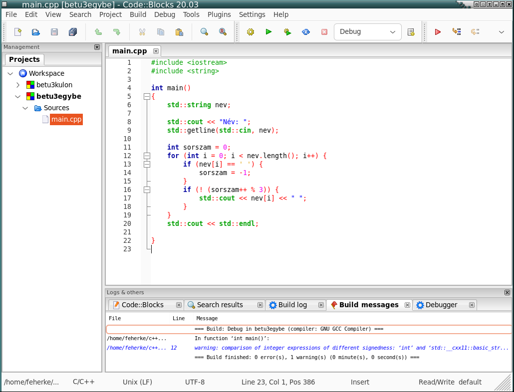Close the Debugger log tab
514x392 pixels.
[472, 305]
